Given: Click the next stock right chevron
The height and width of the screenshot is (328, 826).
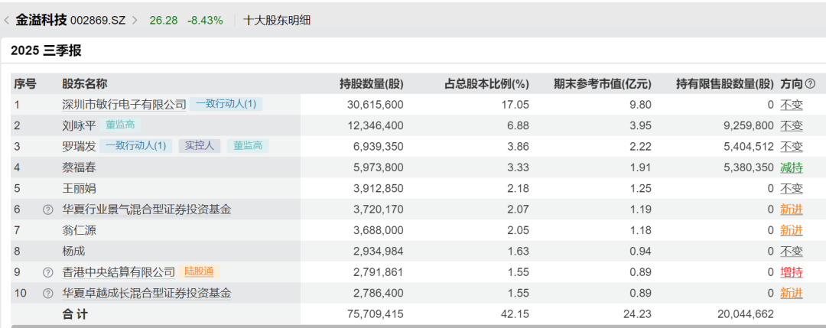Looking at the screenshot, I should 135,21.
